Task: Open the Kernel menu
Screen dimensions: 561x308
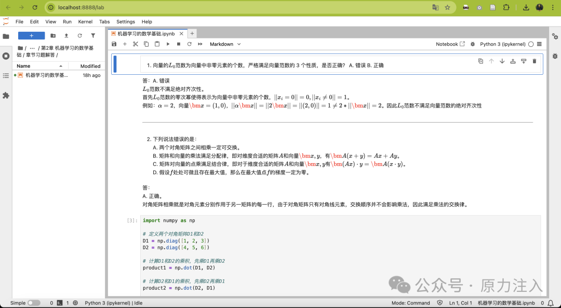Action: (85, 21)
